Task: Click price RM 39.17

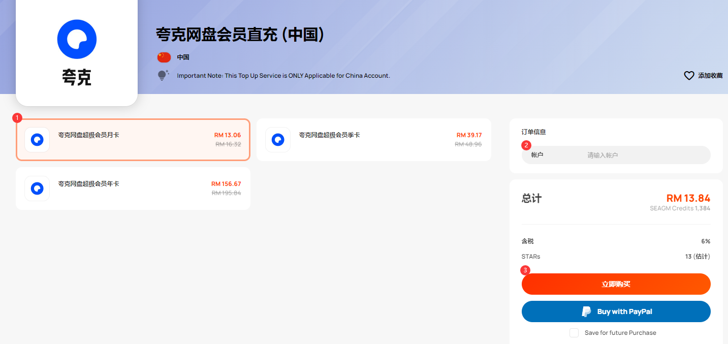Action: pyautogui.click(x=469, y=135)
